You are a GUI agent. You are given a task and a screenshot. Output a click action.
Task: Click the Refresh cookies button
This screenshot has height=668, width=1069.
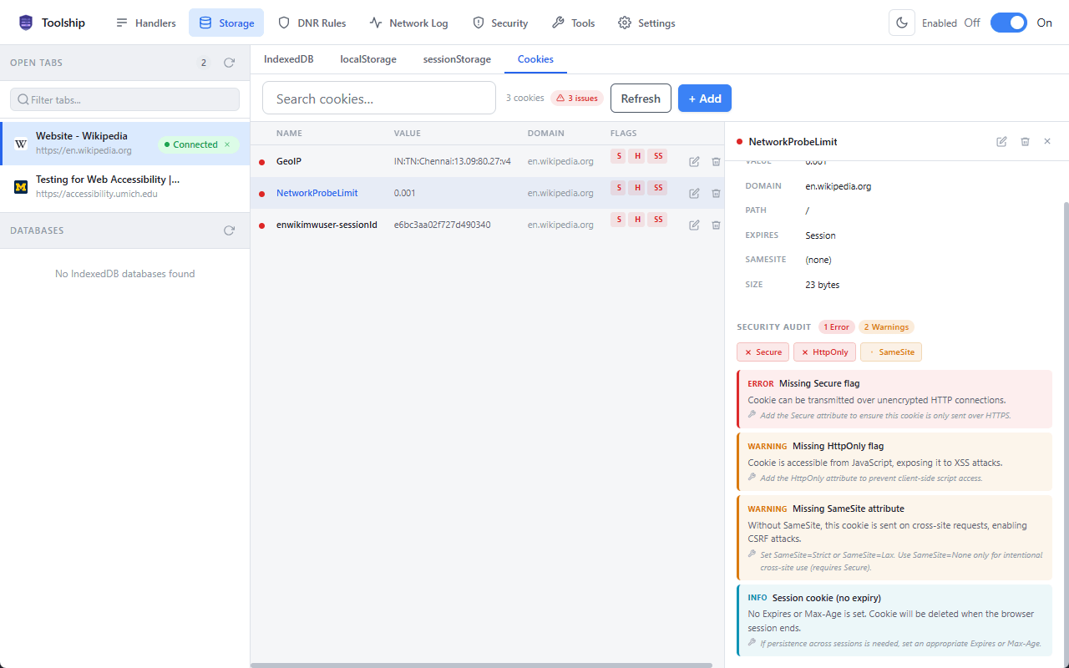point(641,99)
